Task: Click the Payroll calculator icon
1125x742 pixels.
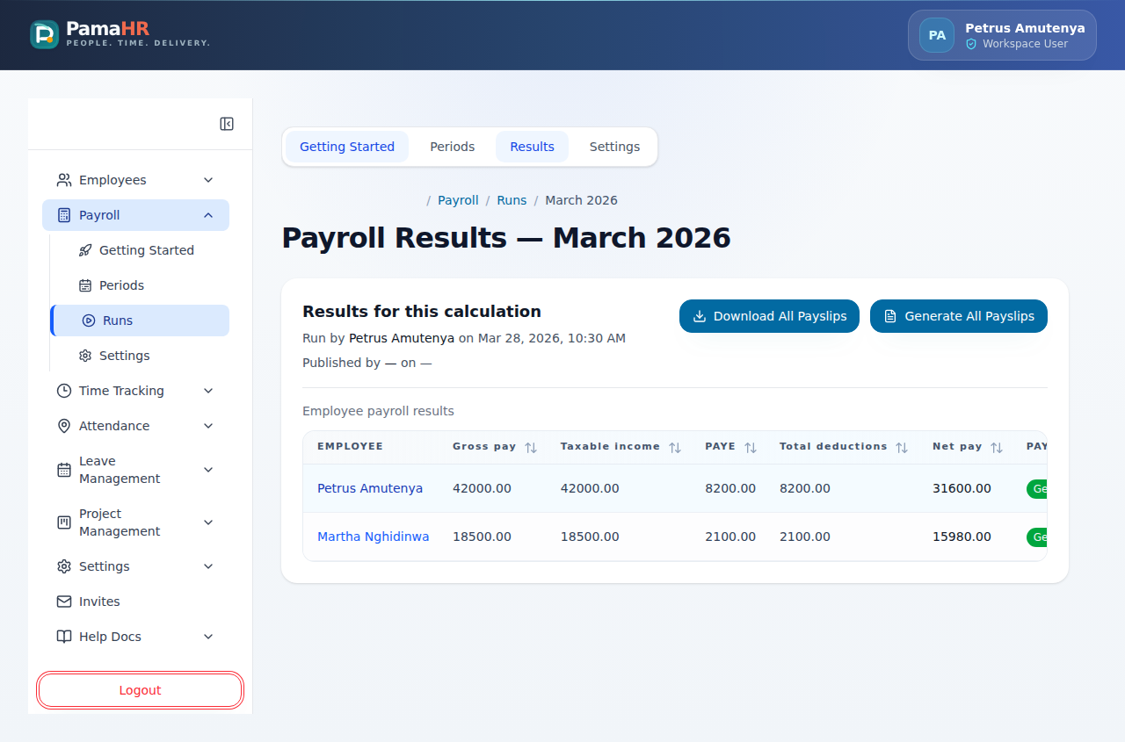Action: (64, 215)
